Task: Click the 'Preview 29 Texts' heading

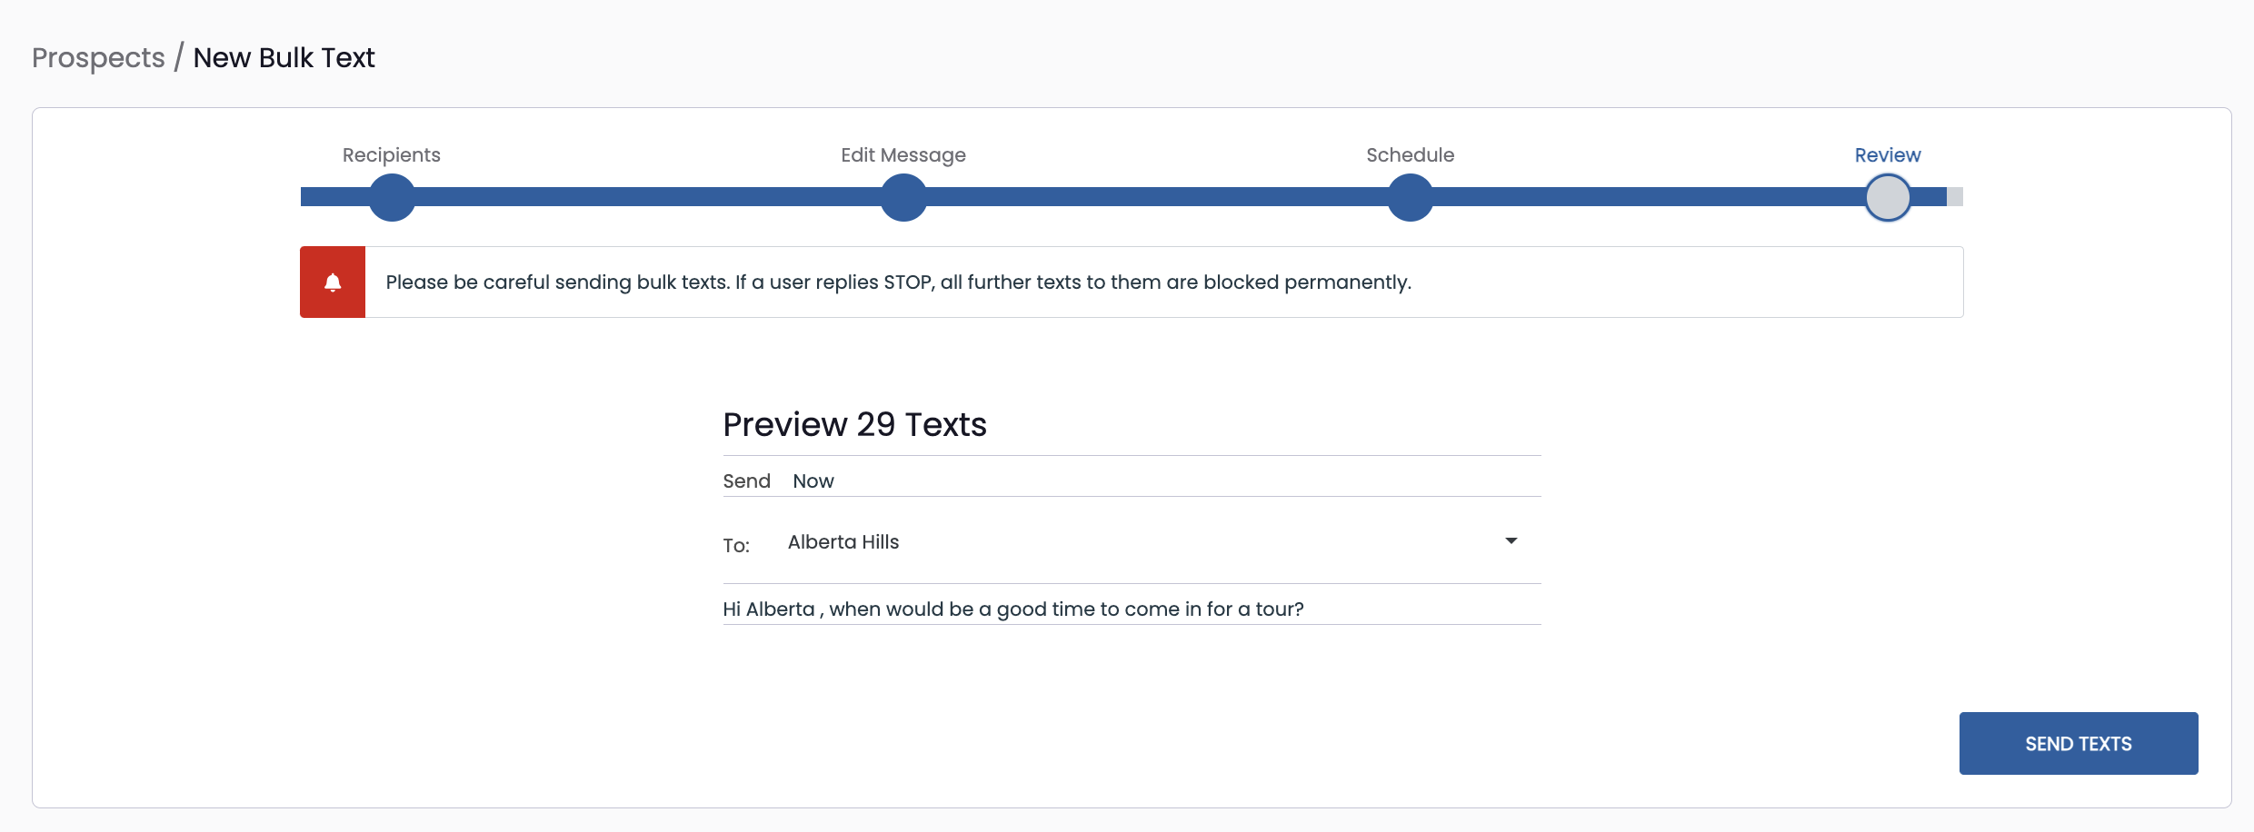Action: (854, 425)
